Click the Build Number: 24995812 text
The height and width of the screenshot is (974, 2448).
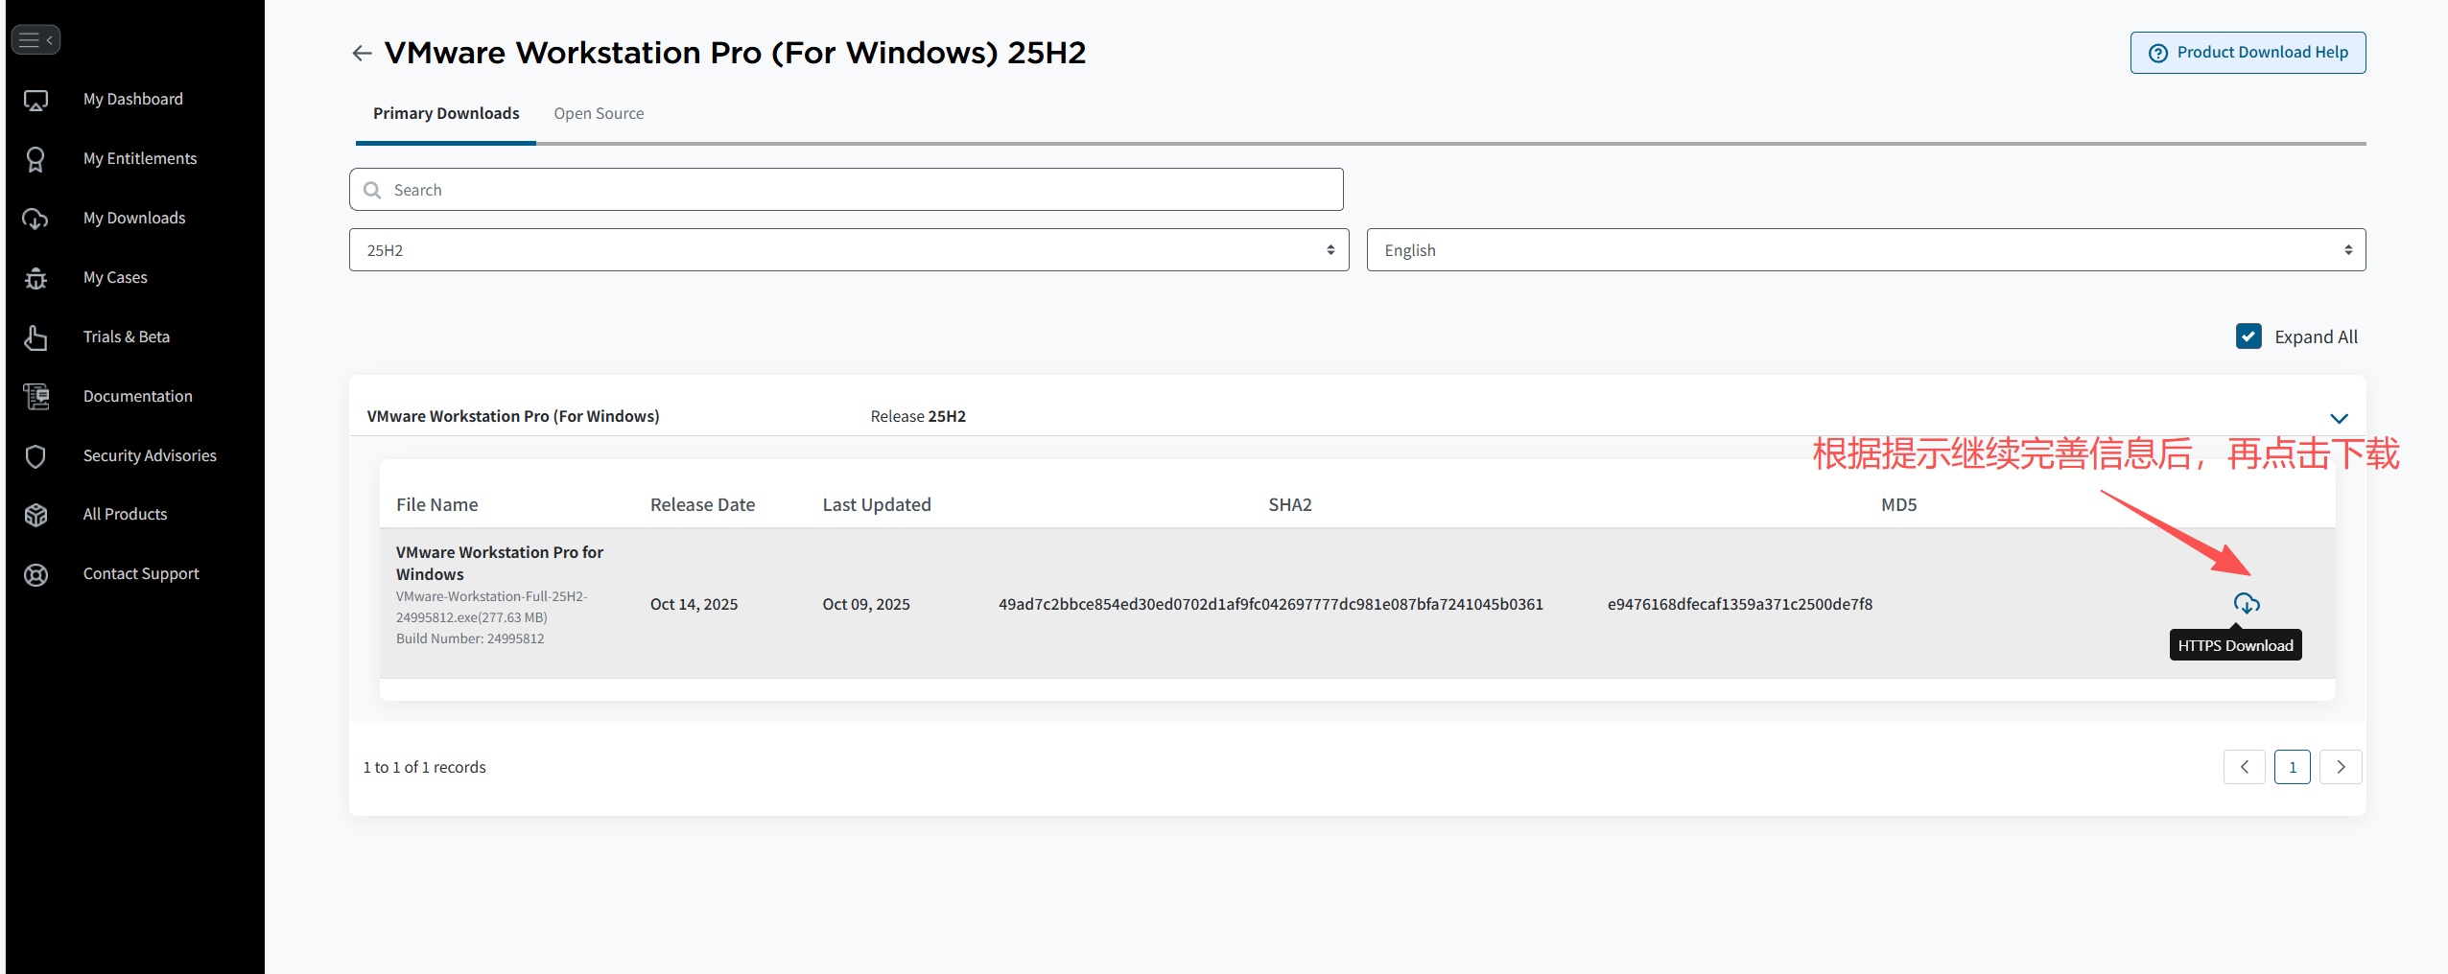[x=470, y=639]
